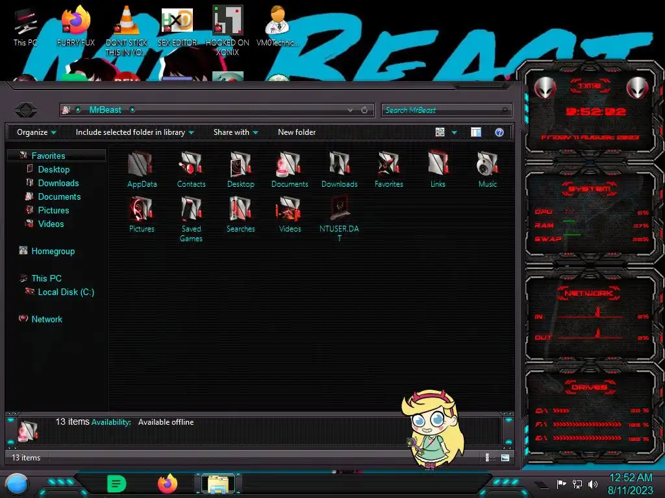Click the NETWORK gadget panel
This screenshot has height=498, width=665.
(590, 316)
